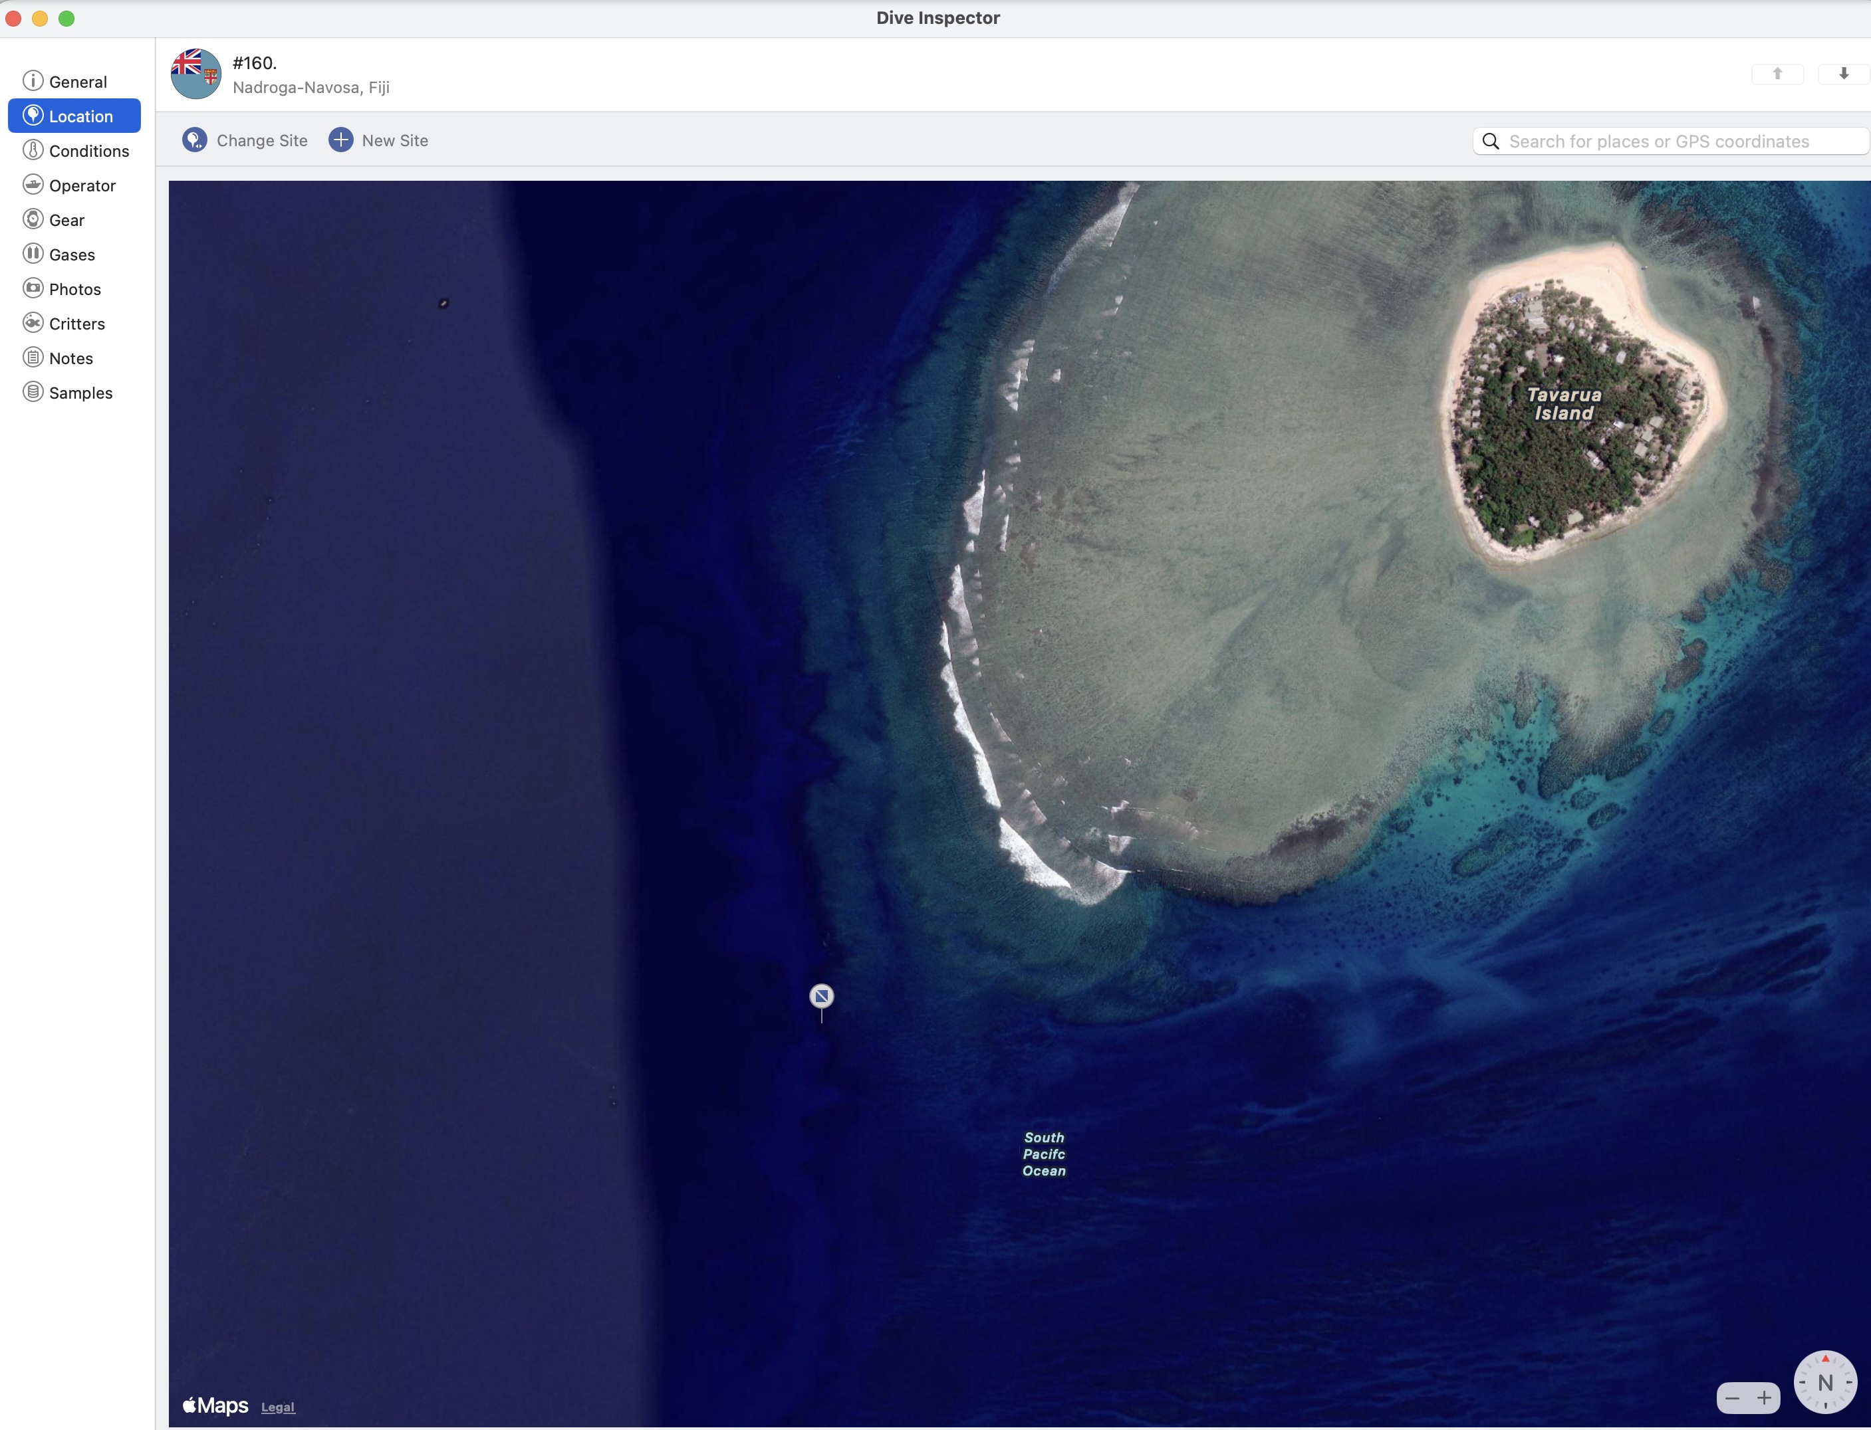Screen dimensions: 1871x1430
Task: Go to next dive with down arrow
Action: [1843, 74]
